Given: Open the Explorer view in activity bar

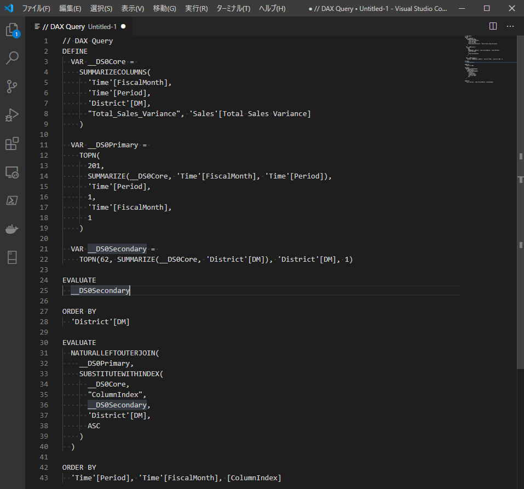Looking at the screenshot, I should [13, 30].
